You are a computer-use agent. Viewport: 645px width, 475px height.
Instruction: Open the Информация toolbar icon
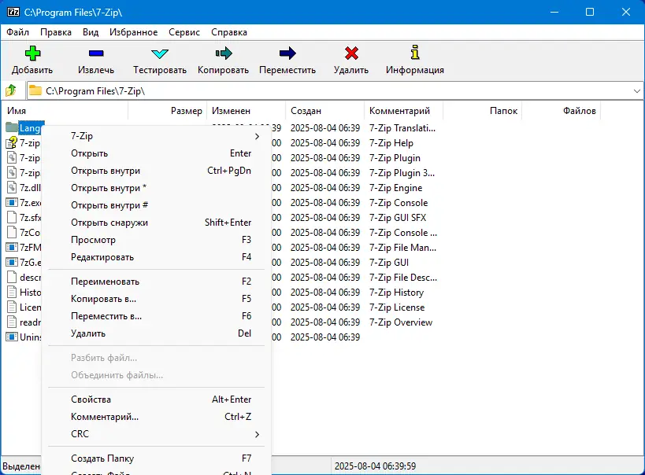pyautogui.click(x=415, y=53)
